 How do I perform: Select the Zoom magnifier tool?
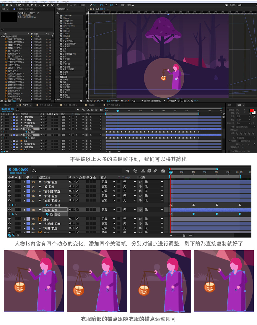coord(11,5)
